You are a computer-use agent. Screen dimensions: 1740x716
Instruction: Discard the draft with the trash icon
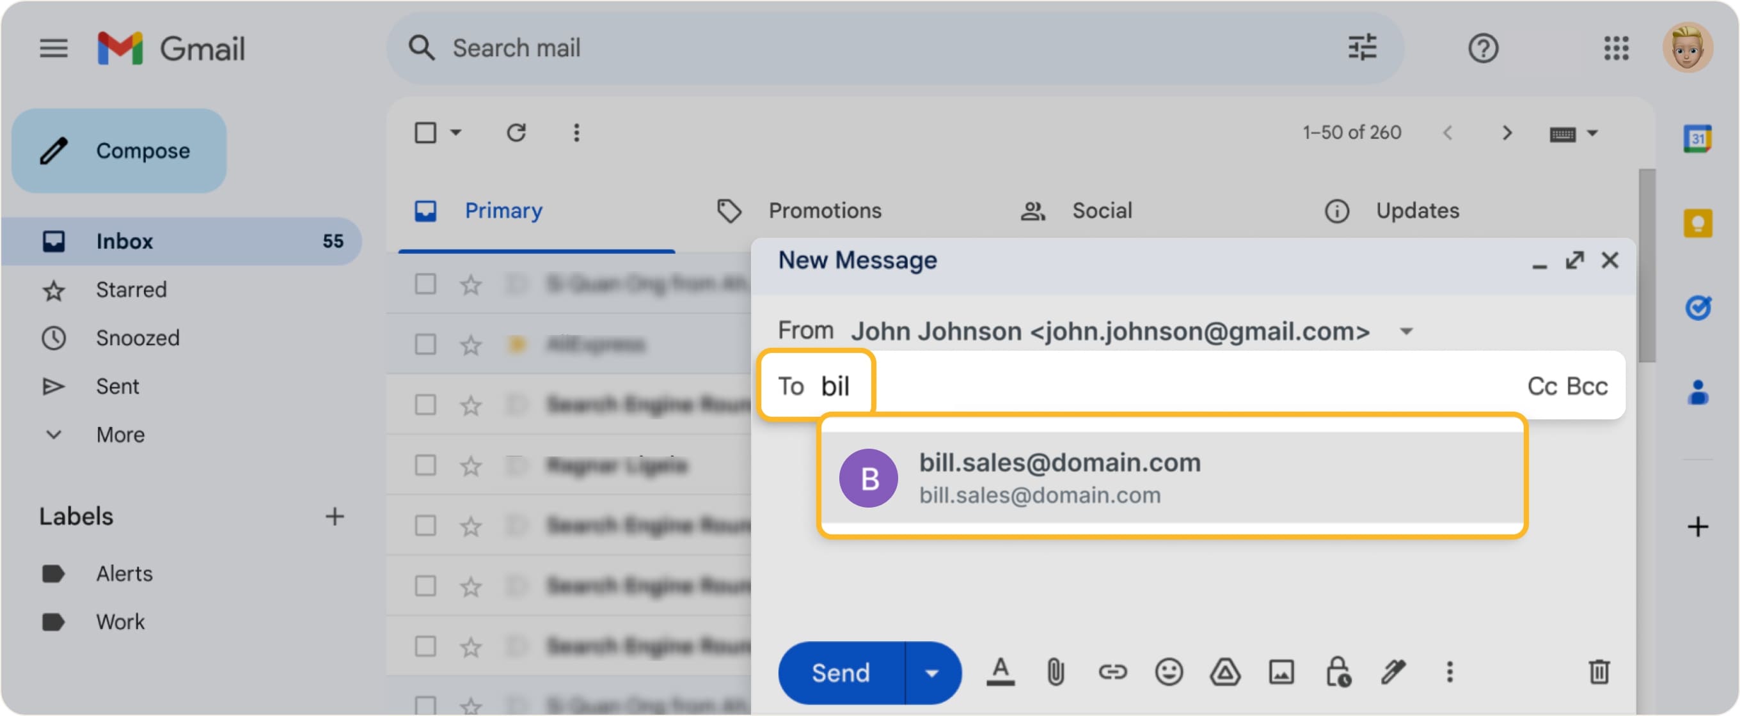click(x=1599, y=672)
